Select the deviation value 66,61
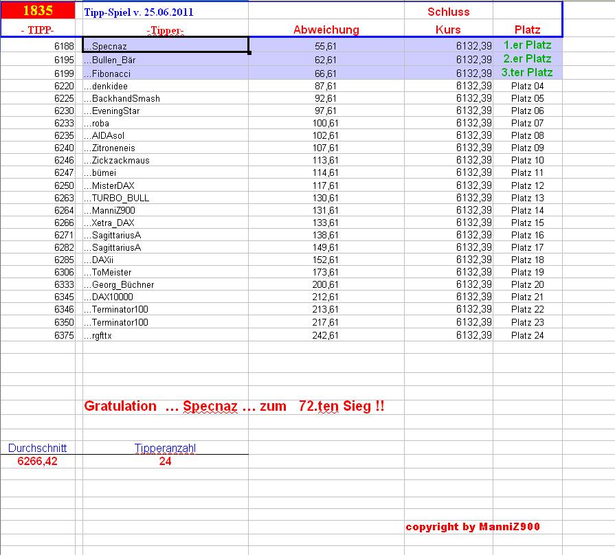 (x=326, y=73)
